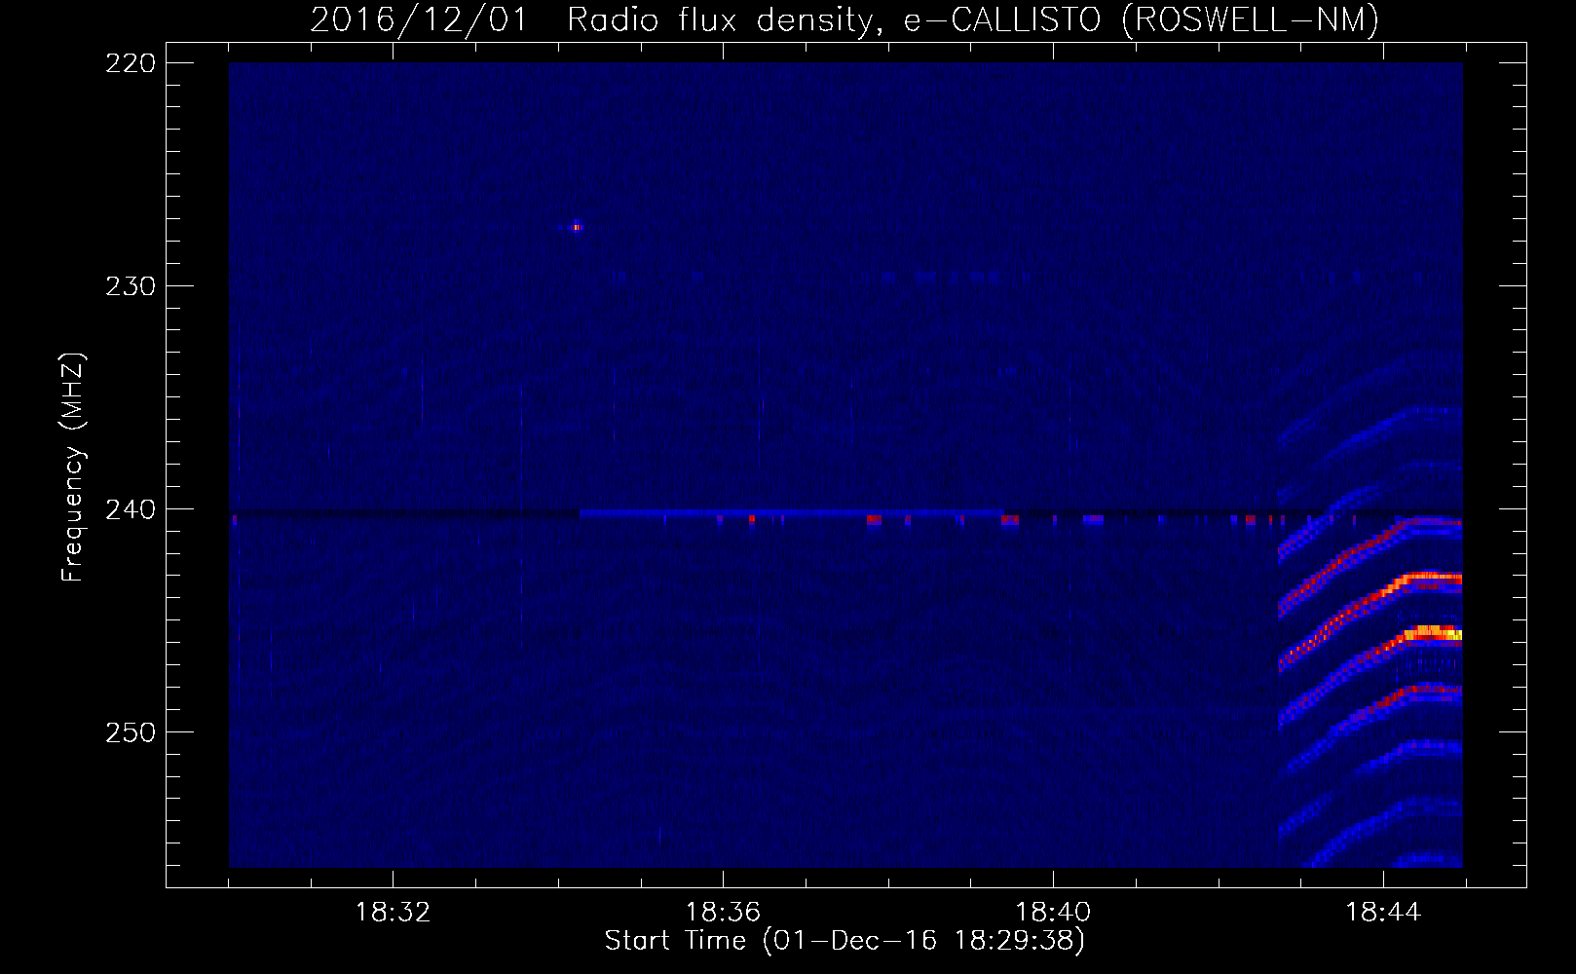Click the 'Frequency (MHZ)' axis label
Viewport: 1576px width, 974px height.
[73, 467]
